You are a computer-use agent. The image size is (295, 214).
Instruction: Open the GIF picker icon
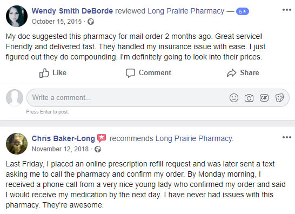click(x=264, y=98)
